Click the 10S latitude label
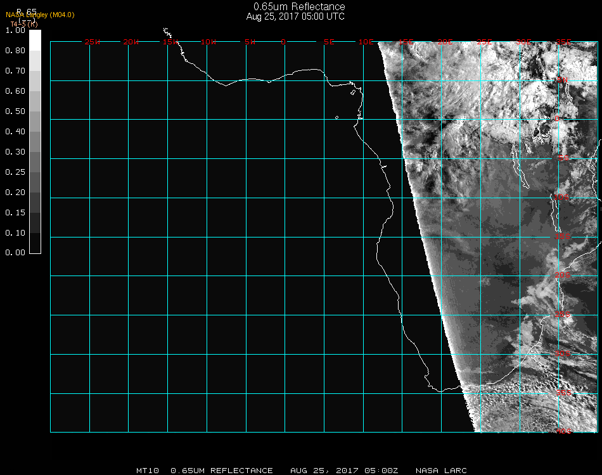602x475 pixels. 562,198
